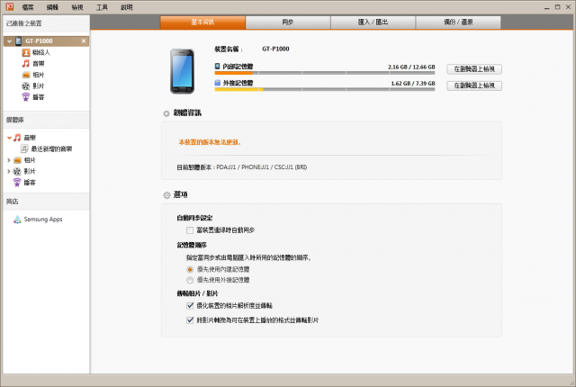Image resolution: width=576 pixels, height=387 pixels.
Task: Open device 相片 (Photos) icon under GT-P1000
Action: click(x=26, y=75)
